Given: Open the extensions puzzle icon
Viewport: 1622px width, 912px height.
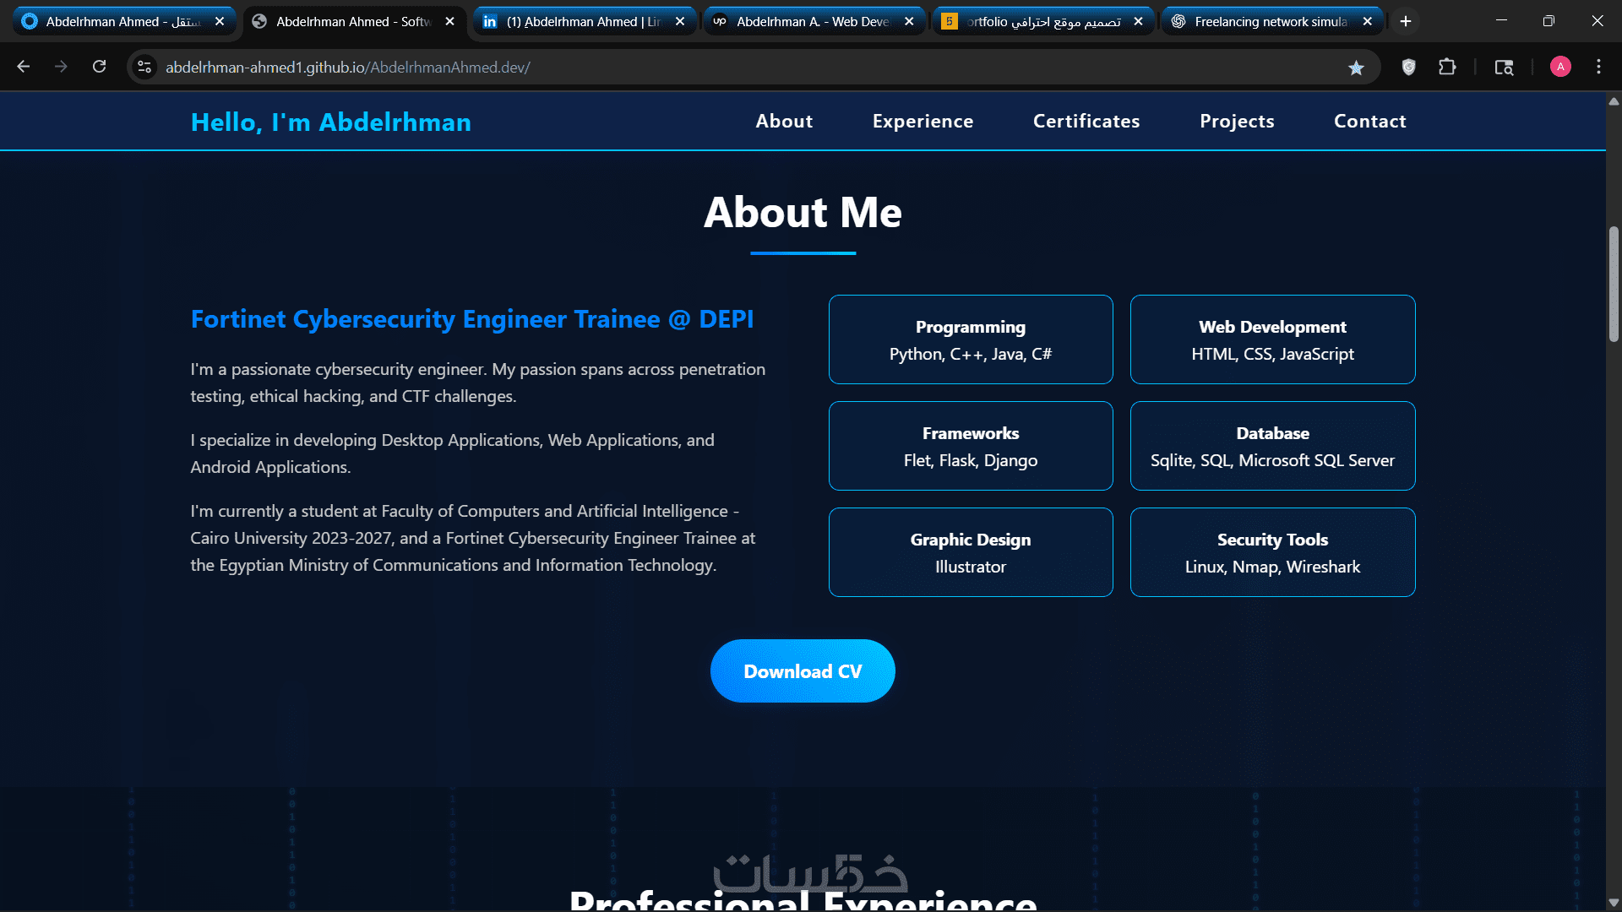Looking at the screenshot, I should (x=1447, y=67).
